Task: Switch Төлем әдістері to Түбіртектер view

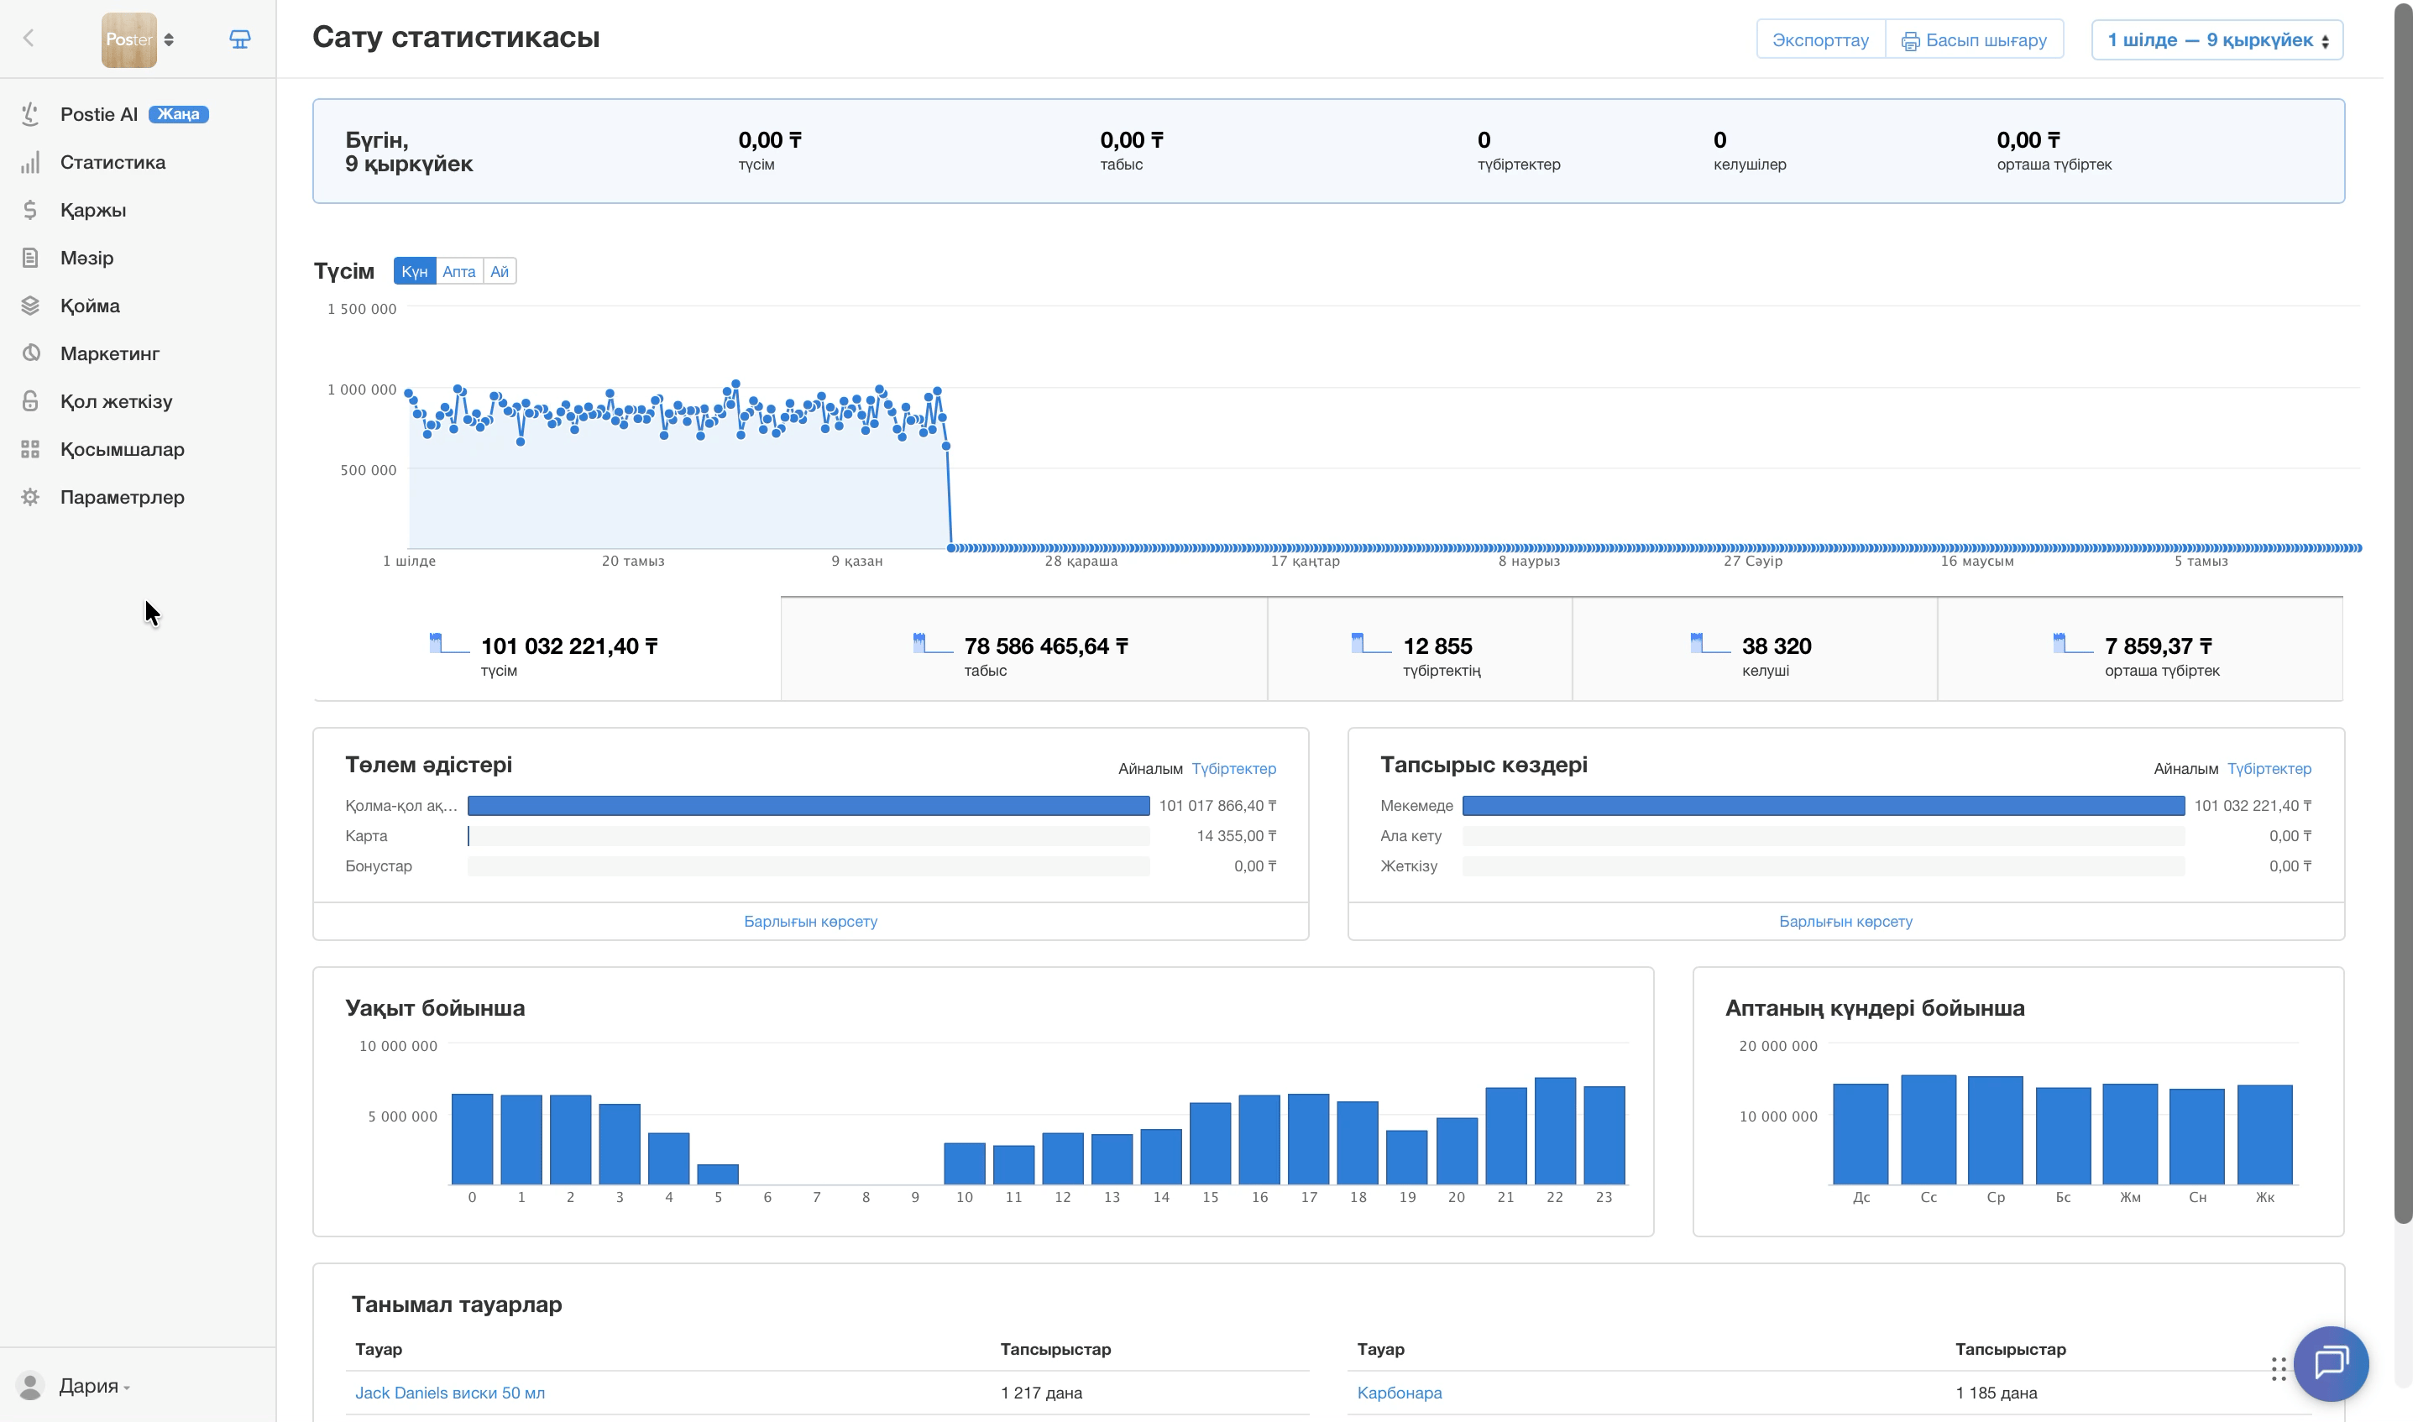Action: [x=1233, y=769]
